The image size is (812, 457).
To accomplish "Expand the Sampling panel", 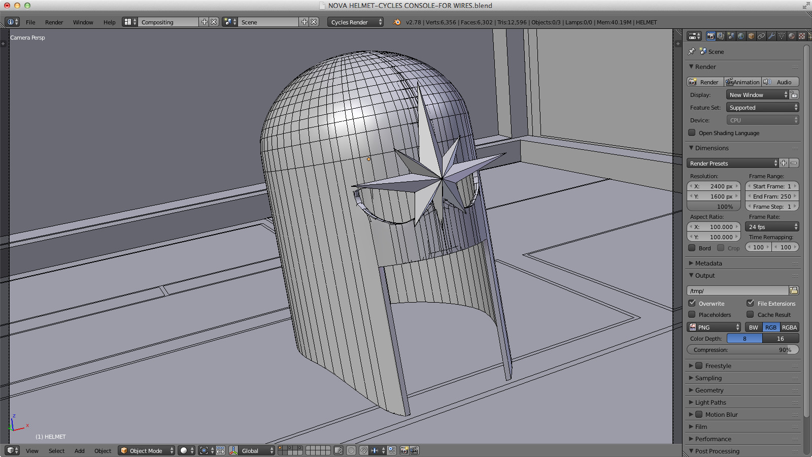I will (708, 378).
